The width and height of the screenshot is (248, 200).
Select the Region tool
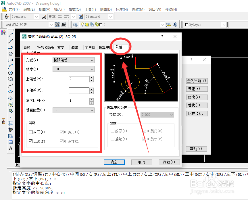[11, 136]
